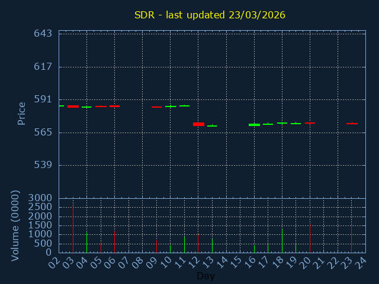Select the red volume bar on day 09
Screen dimensions: 379x284
pyautogui.click(x=156, y=246)
